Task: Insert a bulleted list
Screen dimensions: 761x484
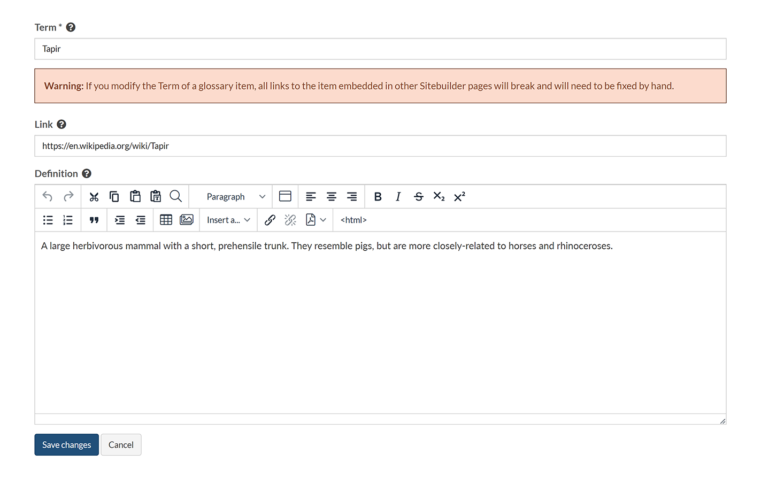Action: (x=48, y=220)
